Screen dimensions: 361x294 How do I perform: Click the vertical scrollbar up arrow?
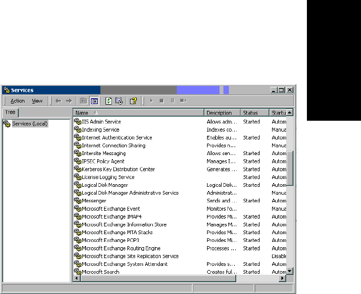click(290, 112)
